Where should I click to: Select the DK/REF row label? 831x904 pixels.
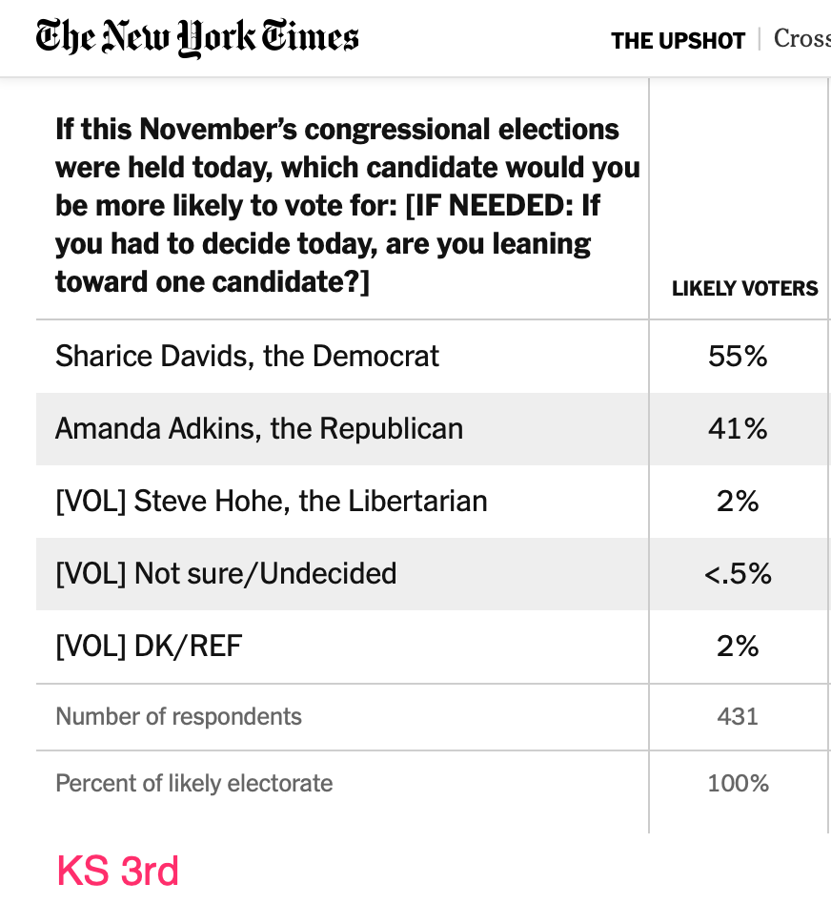coord(149,646)
